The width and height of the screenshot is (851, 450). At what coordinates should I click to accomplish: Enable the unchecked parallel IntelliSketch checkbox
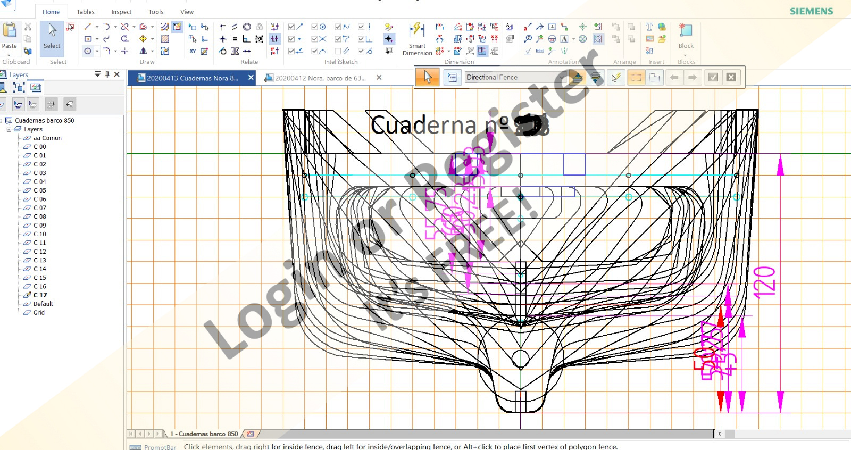[338, 51]
